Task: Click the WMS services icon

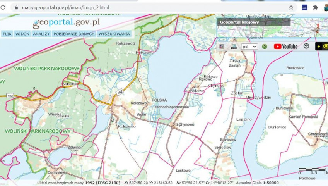Action: click(x=234, y=46)
